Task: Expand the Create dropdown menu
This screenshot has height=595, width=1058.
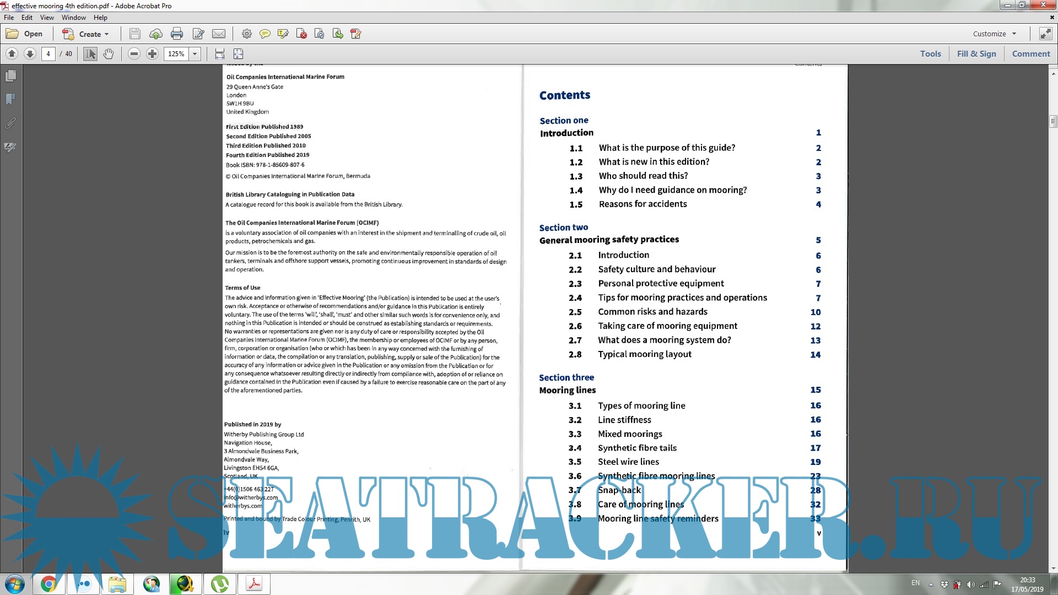Action: coord(106,34)
